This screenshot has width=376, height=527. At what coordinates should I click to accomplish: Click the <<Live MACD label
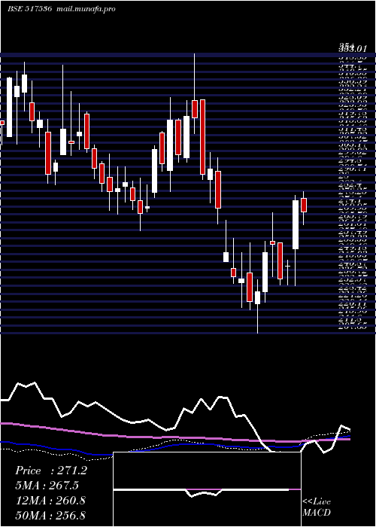pos(317,507)
